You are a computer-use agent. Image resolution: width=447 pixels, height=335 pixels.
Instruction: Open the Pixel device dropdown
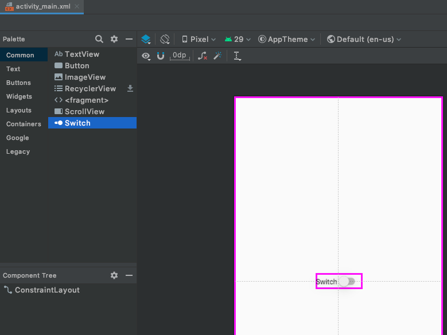[199, 40]
